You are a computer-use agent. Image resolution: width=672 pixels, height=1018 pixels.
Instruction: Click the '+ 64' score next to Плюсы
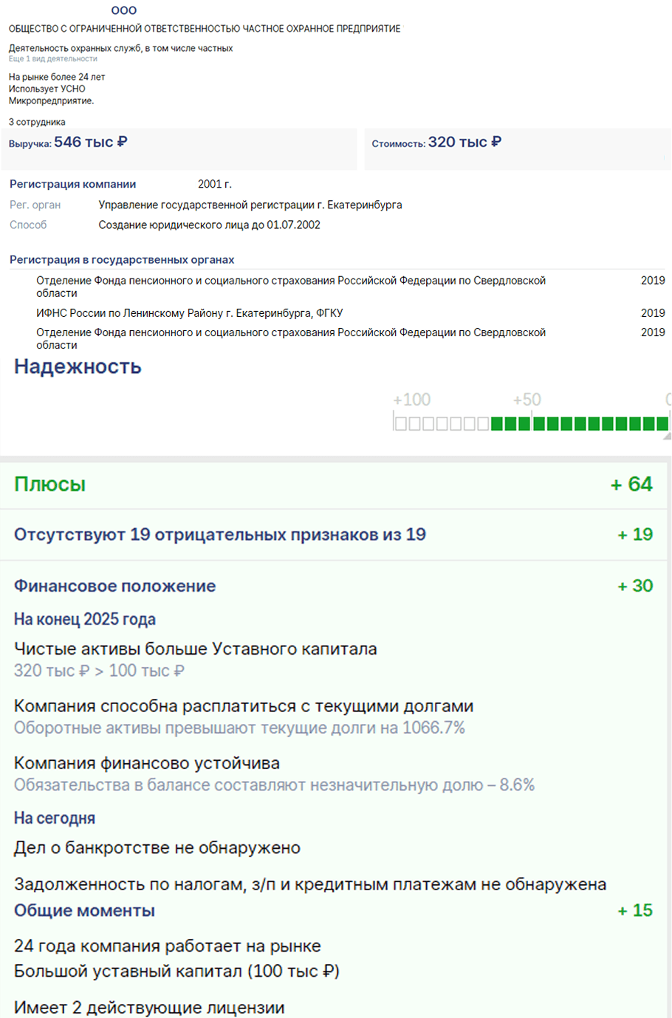(631, 485)
